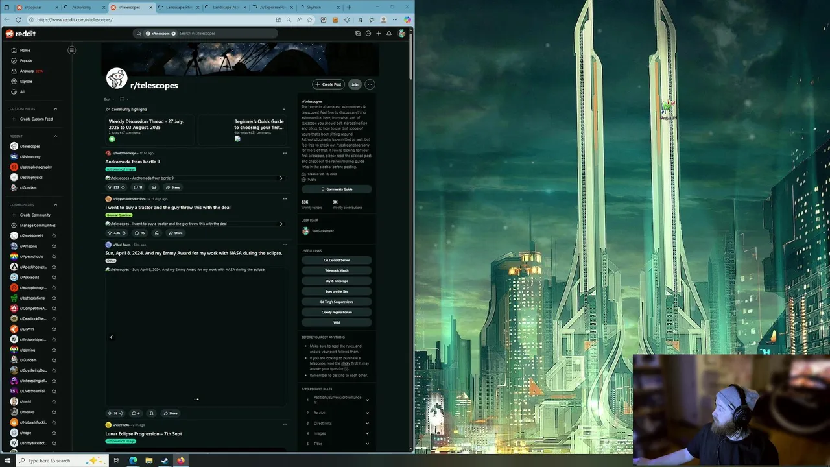Collapse the Custom Feeds section
The width and height of the screenshot is (830, 467).
click(x=55, y=109)
